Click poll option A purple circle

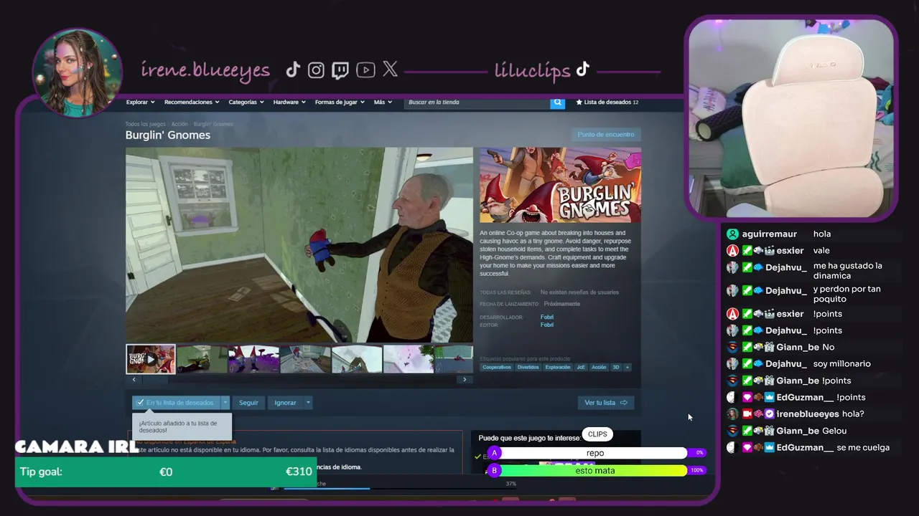[x=494, y=453]
